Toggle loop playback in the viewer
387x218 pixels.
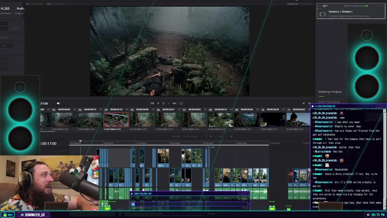181,103
